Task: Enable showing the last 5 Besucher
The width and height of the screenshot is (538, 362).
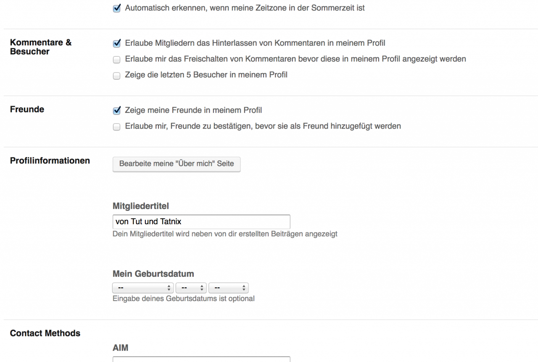Action: coord(116,76)
